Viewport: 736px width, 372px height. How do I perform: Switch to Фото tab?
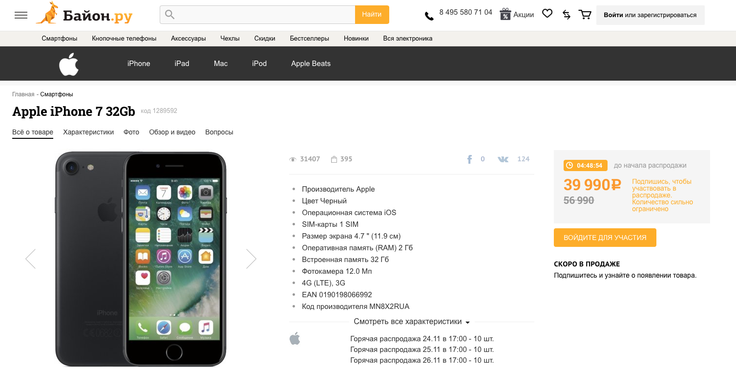pos(131,132)
